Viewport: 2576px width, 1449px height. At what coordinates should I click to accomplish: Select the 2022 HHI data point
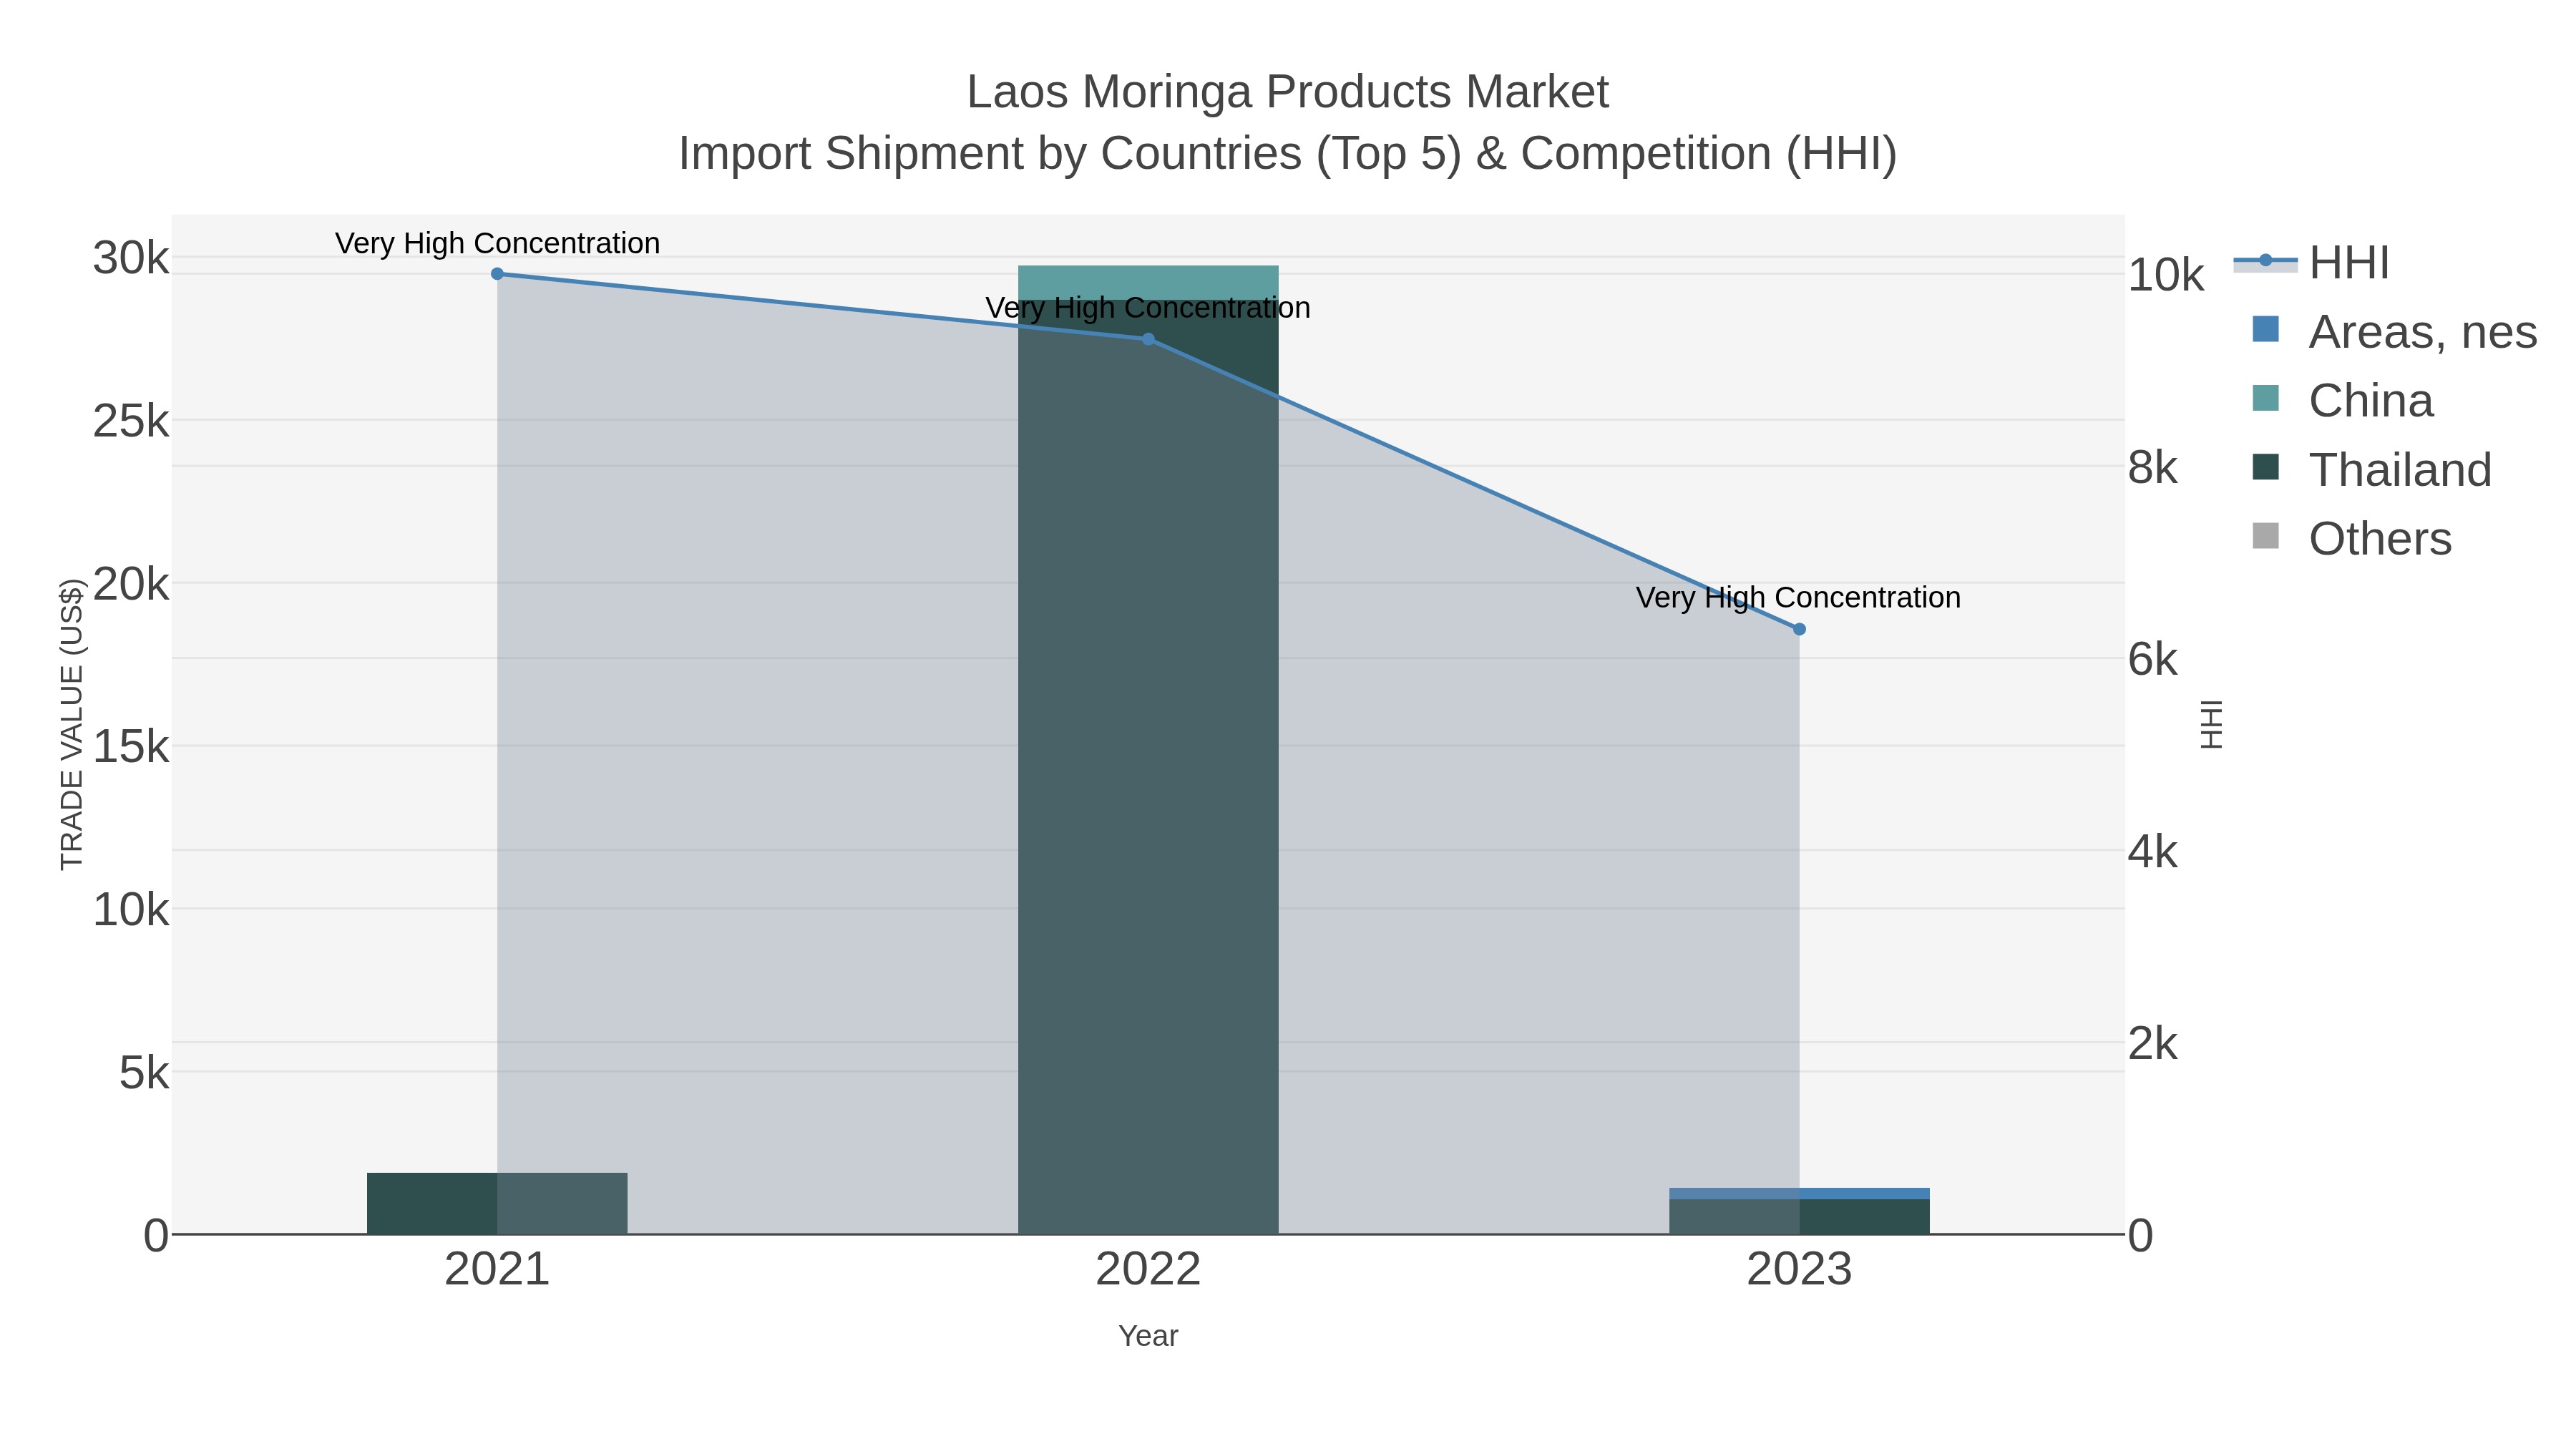coord(1148,339)
